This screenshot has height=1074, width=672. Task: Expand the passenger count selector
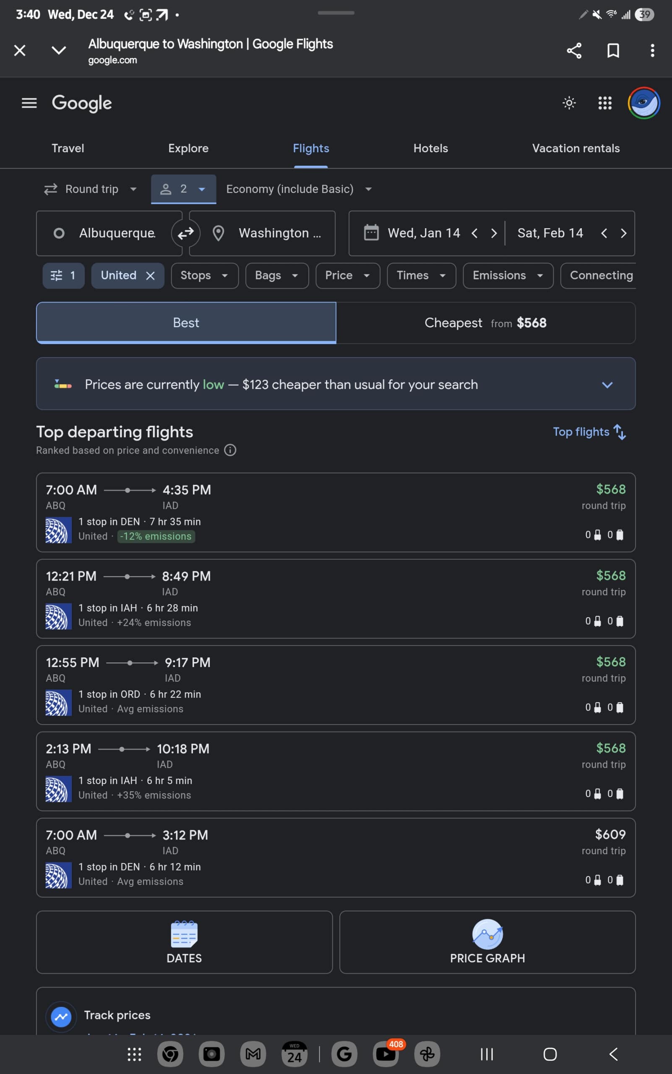[x=184, y=189]
